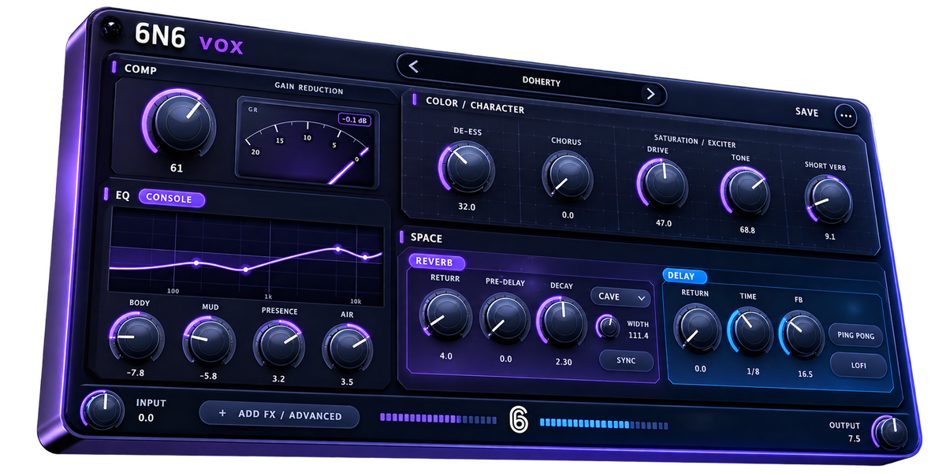
Task: Click the reverb RETURN value 4.0
Action: tap(446, 356)
